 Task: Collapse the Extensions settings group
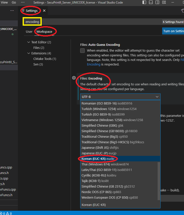tap(28, 53)
